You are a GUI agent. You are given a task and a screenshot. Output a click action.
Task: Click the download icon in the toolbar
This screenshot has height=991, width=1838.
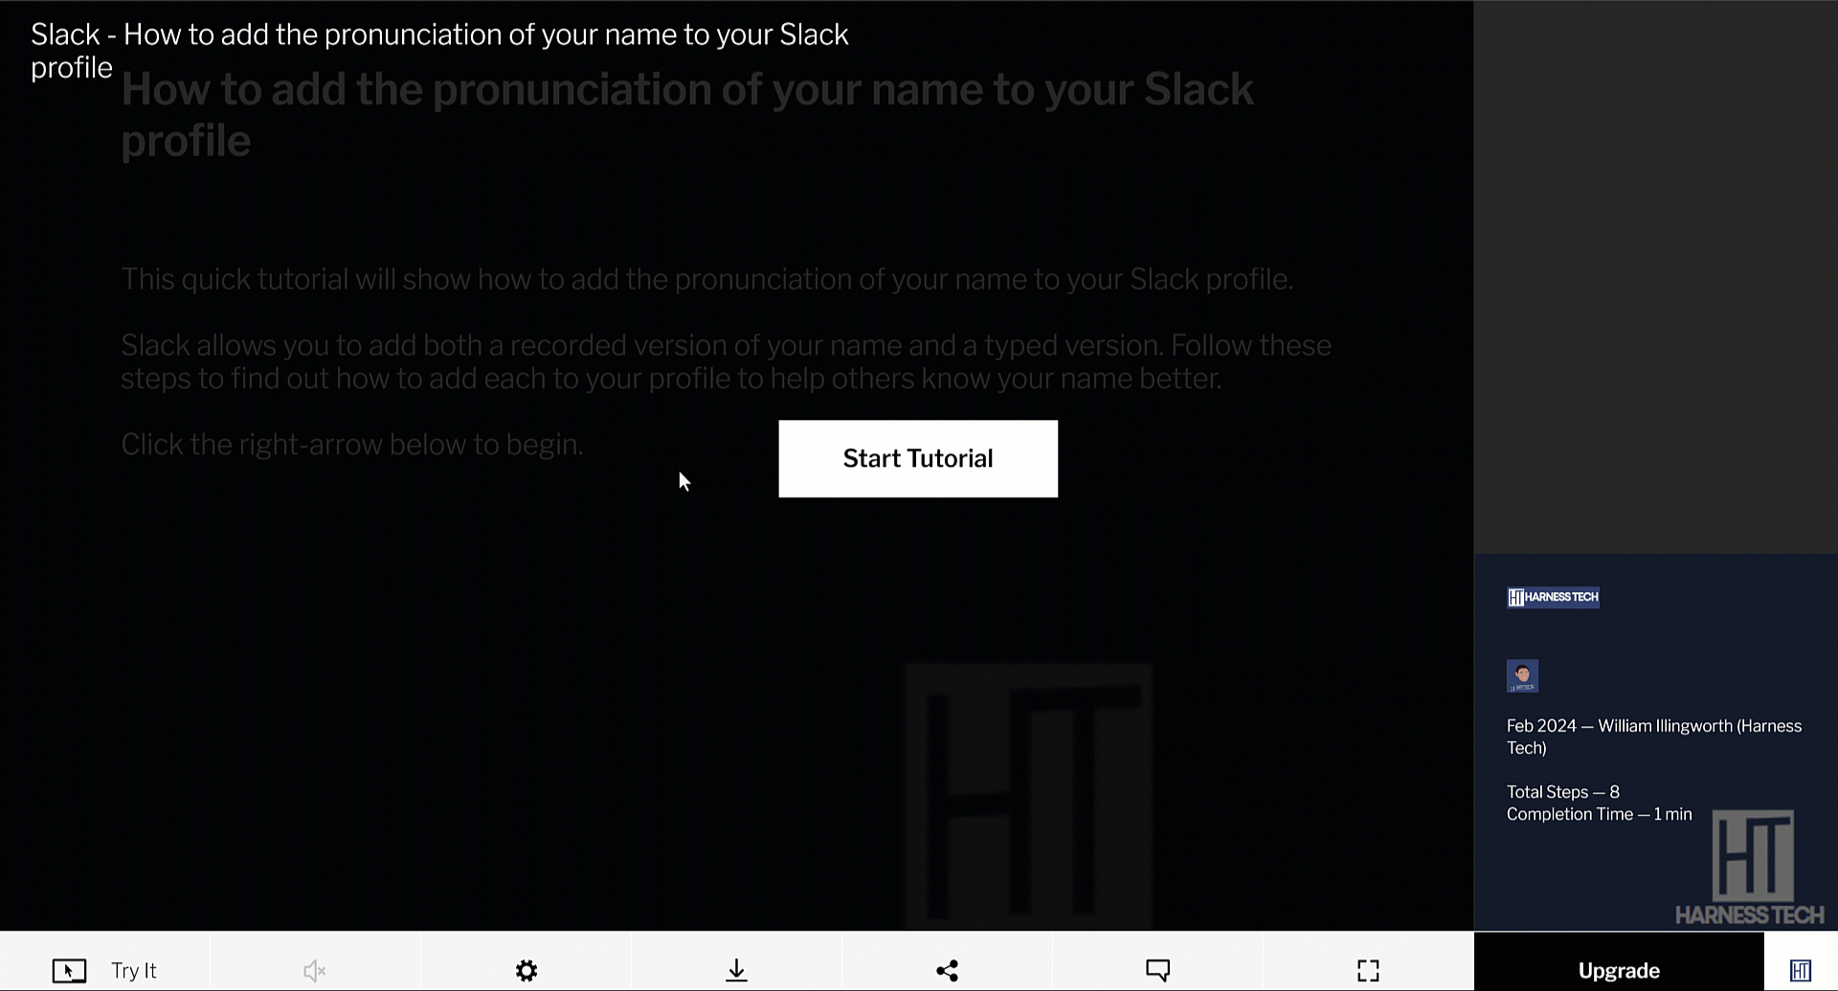736,969
